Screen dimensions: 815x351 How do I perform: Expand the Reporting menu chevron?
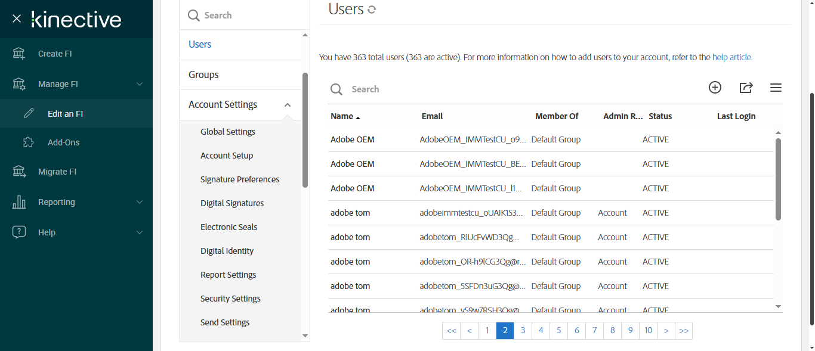(x=140, y=202)
